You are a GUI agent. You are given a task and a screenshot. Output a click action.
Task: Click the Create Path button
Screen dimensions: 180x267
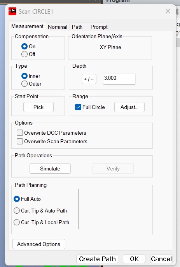tap(97, 259)
